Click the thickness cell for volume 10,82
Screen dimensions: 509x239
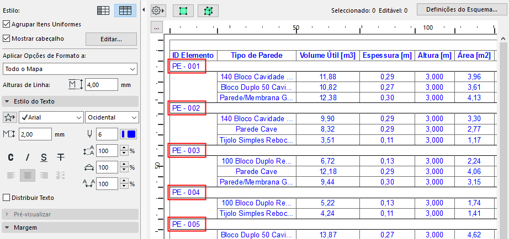[x=387, y=87]
